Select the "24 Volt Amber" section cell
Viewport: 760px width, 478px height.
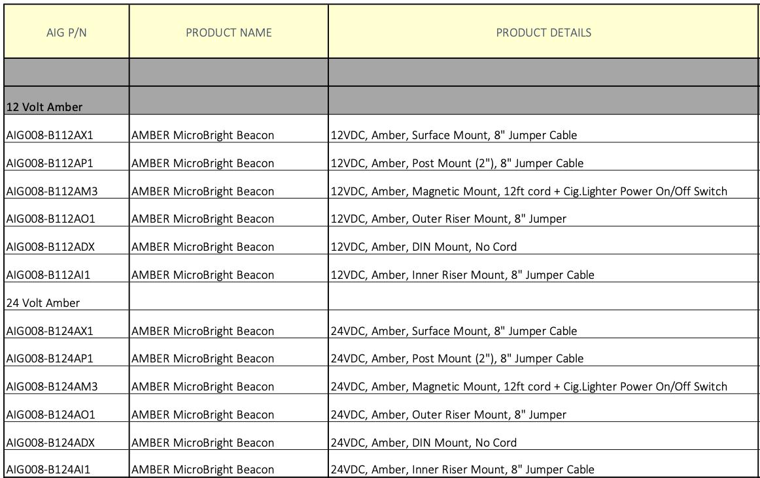[43, 303]
